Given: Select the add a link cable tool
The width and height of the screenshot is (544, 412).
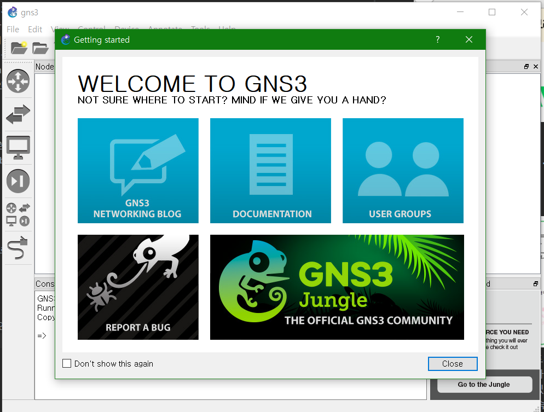Looking at the screenshot, I should (18, 248).
